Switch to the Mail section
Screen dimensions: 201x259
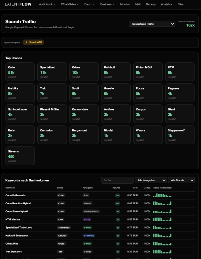pyautogui.click(x=138, y=4)
